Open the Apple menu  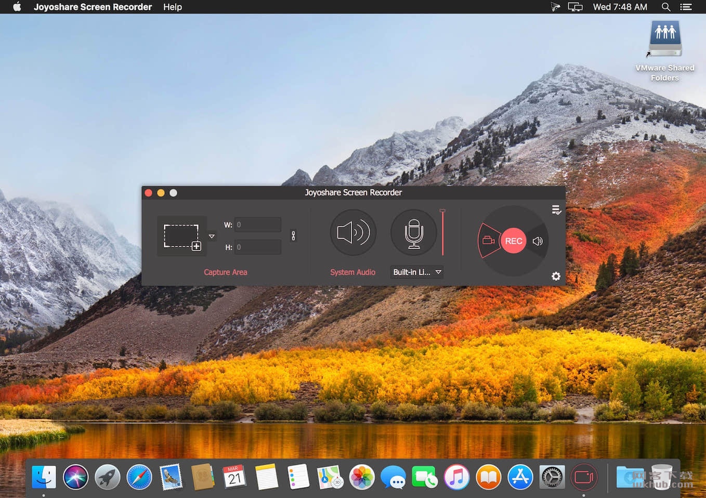tap(17, 7)
